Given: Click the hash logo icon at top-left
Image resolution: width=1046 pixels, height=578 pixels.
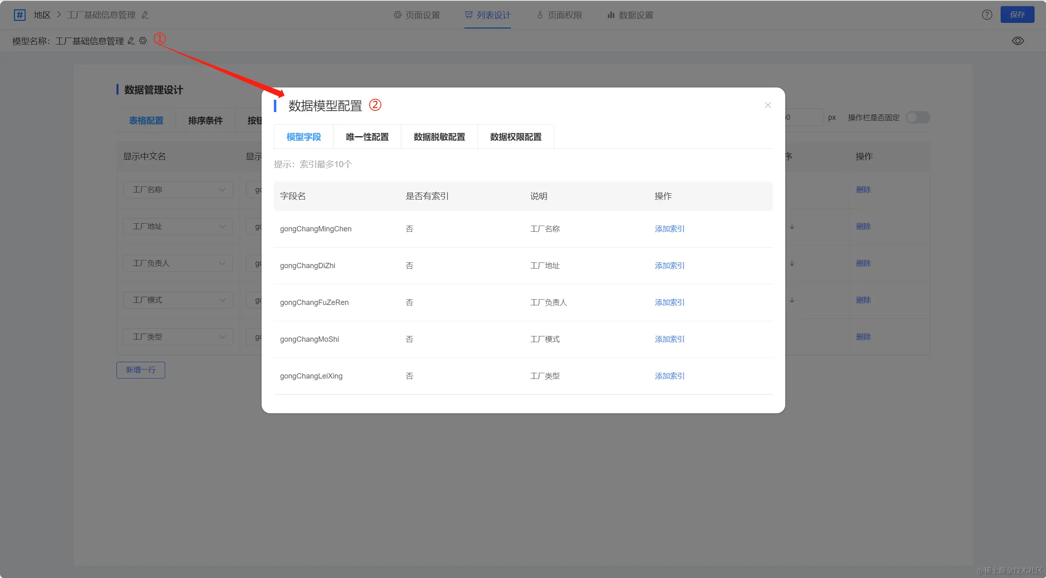Looking at the screenshot, I should click(19, 15).
